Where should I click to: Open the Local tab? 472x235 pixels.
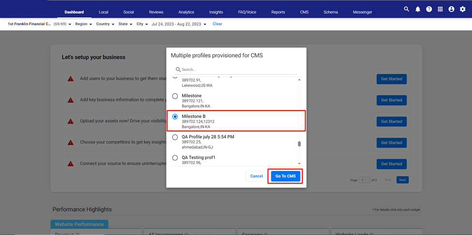[104, 12]
